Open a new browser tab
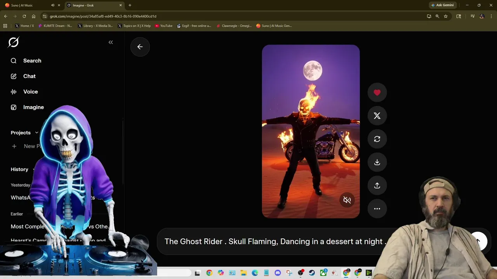Screen dimensions: 497x279 130,5
